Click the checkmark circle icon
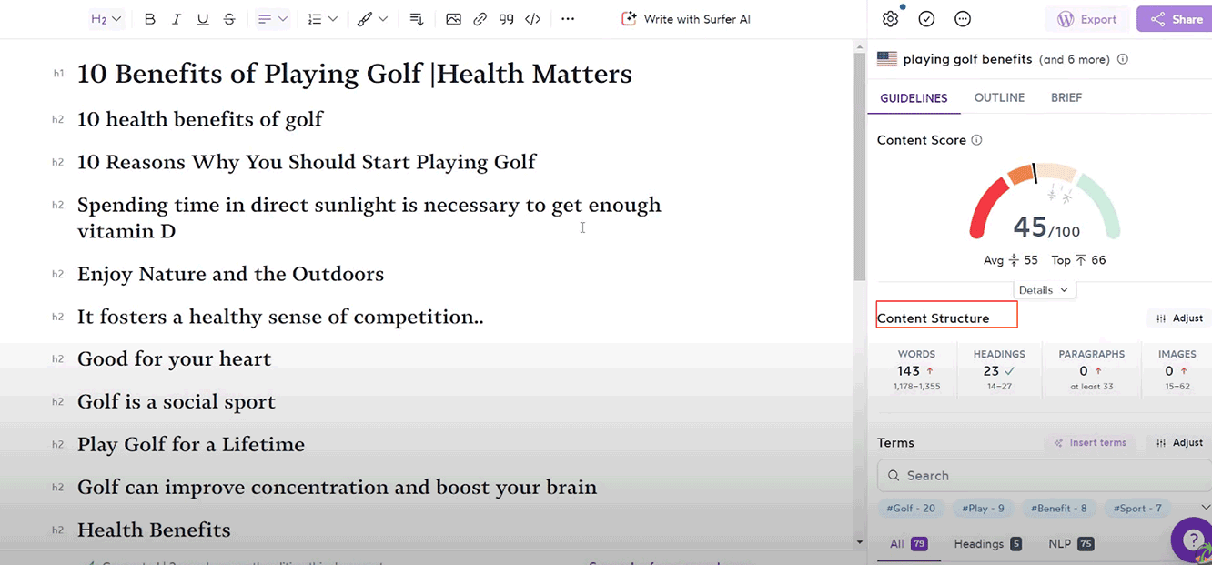Screen dimensions: 1212x565 point(926,19)
